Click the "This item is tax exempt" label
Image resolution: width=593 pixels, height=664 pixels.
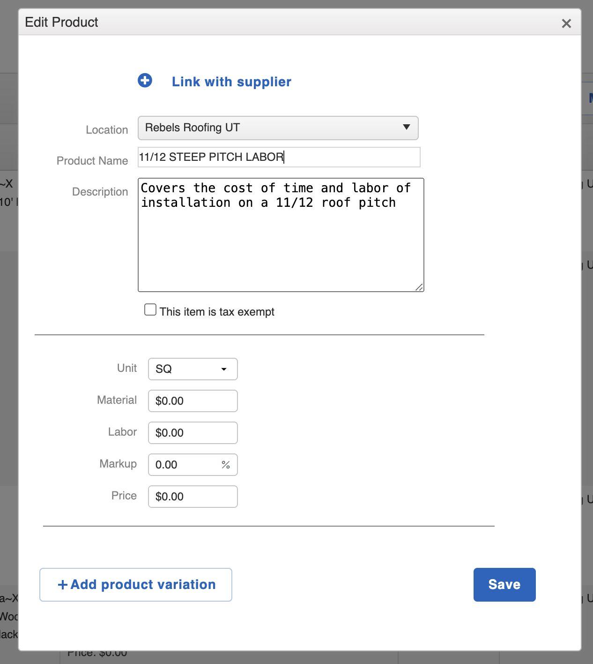(x=217, y=312)
